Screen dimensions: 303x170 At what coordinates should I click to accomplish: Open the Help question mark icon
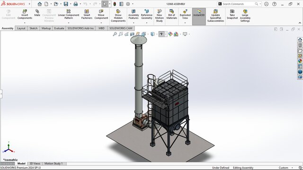[274, 4]
